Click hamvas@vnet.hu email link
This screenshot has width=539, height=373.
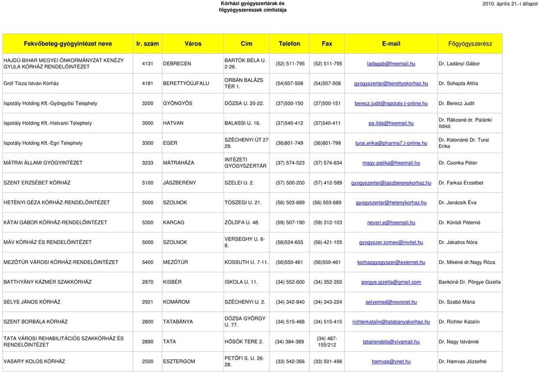click(x=391, y=361)
